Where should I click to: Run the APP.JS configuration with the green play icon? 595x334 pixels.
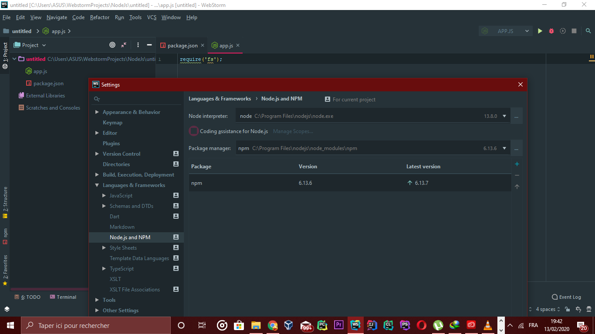540,31
